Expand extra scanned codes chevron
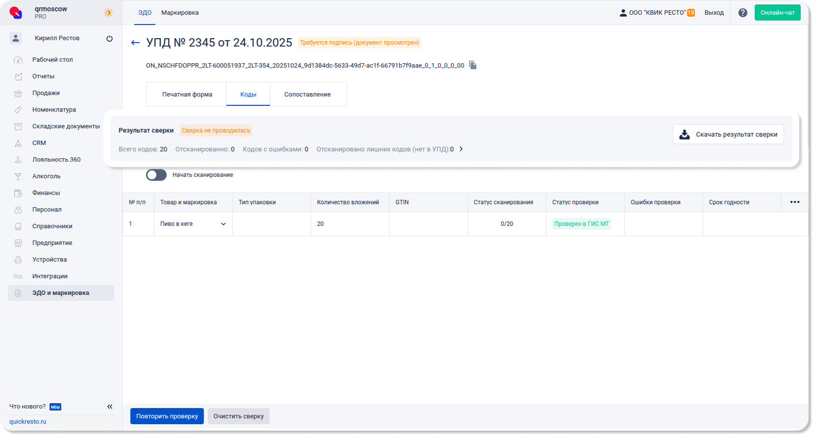The image size is (813, 435). [x=461, y=149]
